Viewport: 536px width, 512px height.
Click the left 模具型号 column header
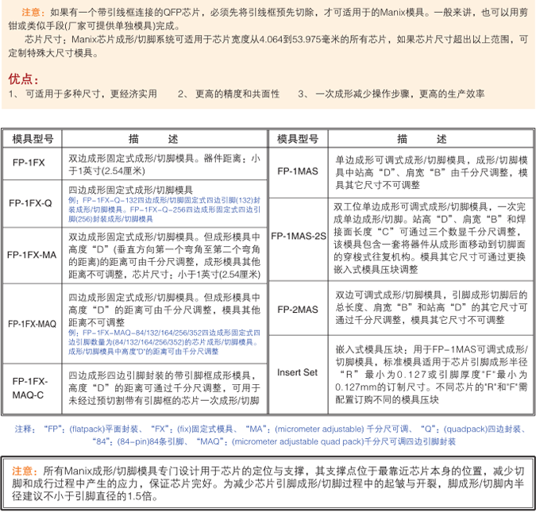(x=33, y=139)
